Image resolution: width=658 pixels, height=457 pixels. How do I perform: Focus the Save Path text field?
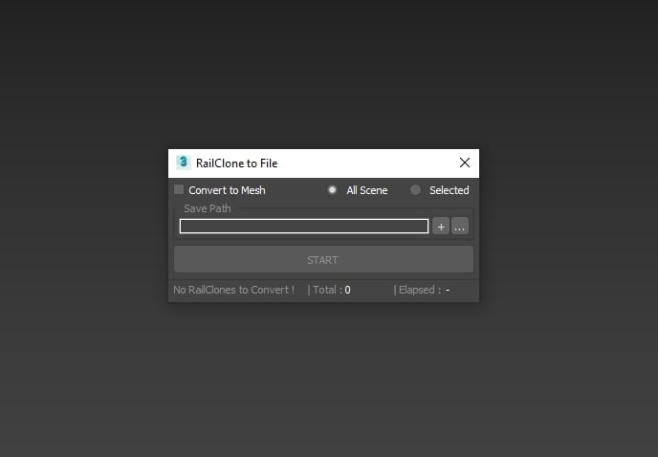coord(304,227)
